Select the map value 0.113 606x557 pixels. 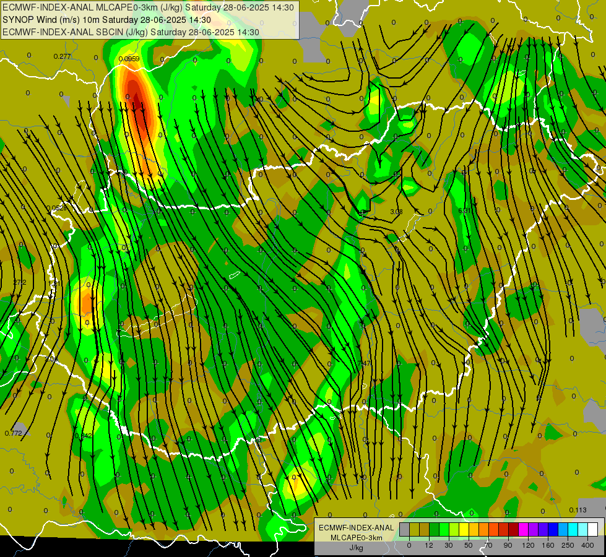click(578, 510)
